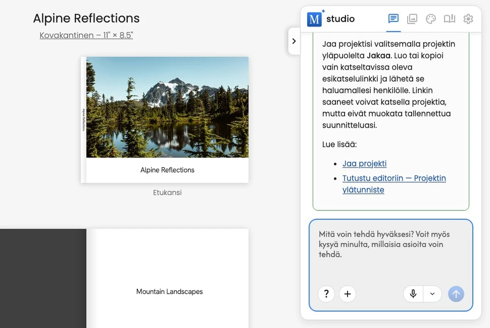The image size is (490, 328).
Task: Collapse the studio panel with chevron
Action: (x=294, y=41)
